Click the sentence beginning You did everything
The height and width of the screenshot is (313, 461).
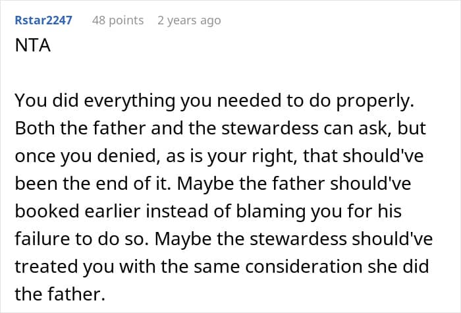pyautogui.click(x=214, y=101)
